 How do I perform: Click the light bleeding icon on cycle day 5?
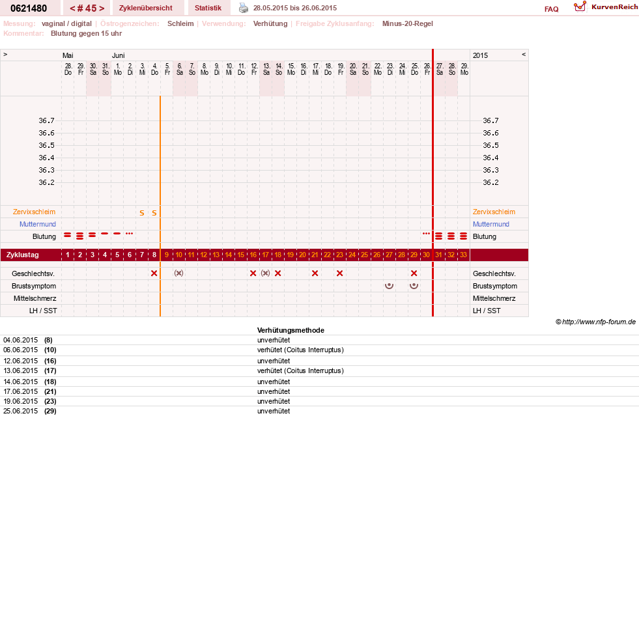pyautogui.click(x=117, y=233)
